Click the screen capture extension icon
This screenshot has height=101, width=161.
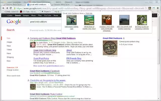point(154,8)
